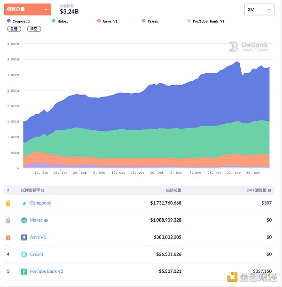Toggle Aave V1 series in legend
The image size is (282, 287).
(x=107, y=21)
